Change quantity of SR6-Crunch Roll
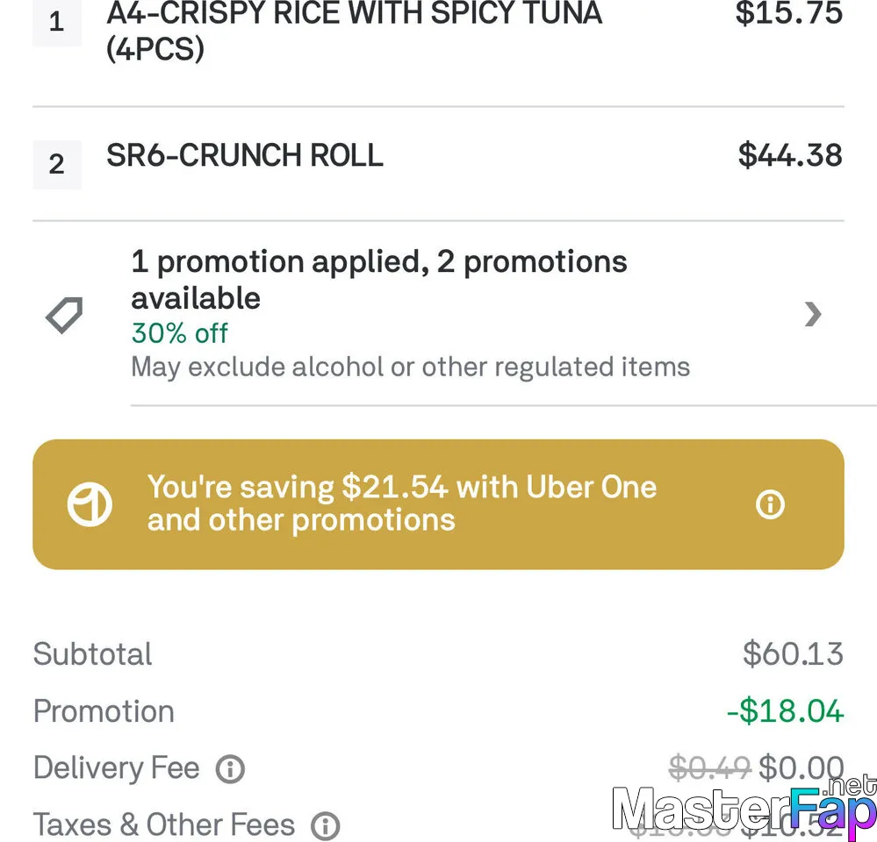 click(56, 165)
